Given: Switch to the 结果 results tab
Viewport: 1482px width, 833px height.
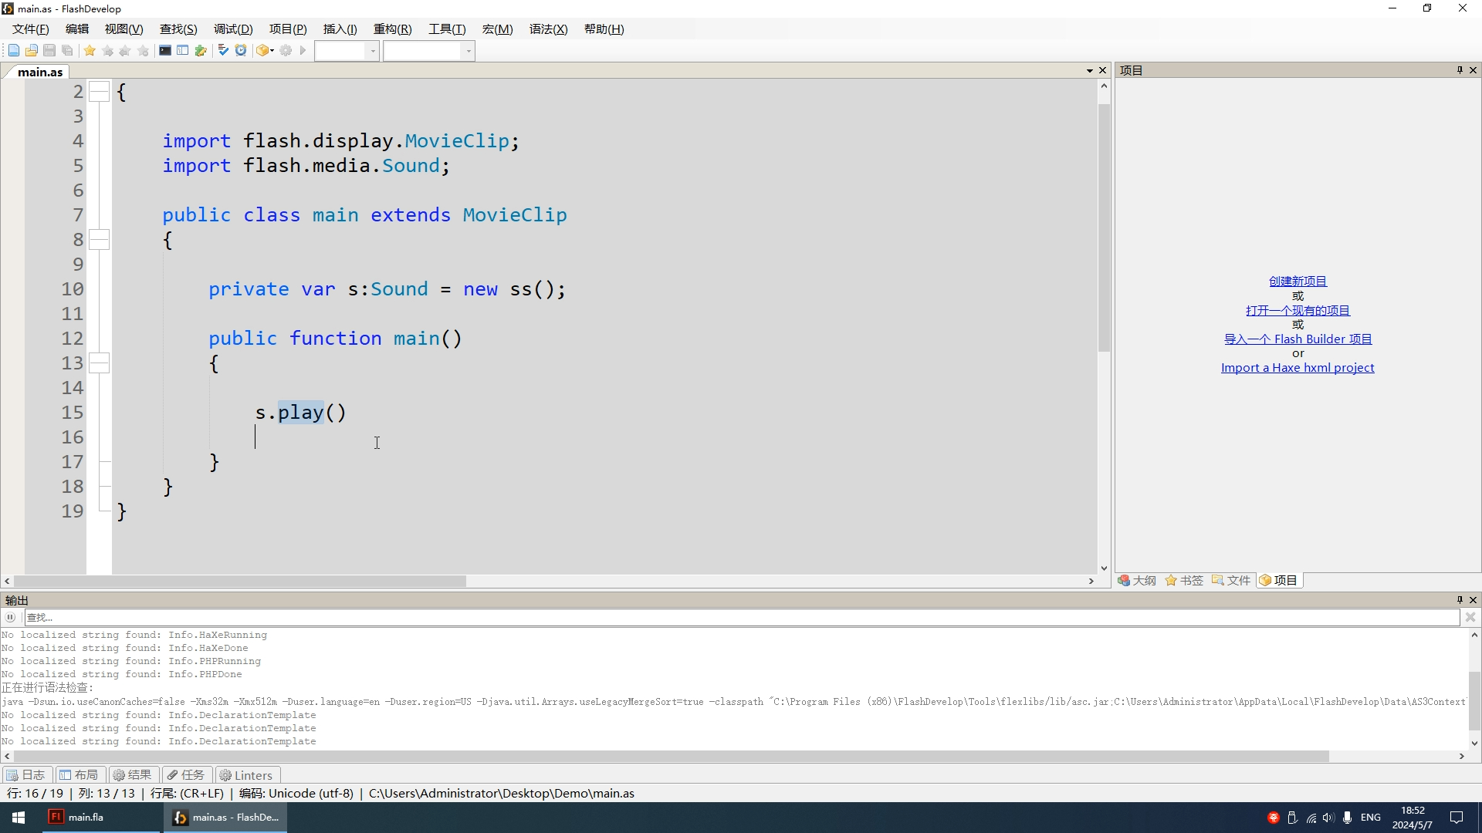Looking at the screenshot, I should pyautogui.click(x=133, y=775).
